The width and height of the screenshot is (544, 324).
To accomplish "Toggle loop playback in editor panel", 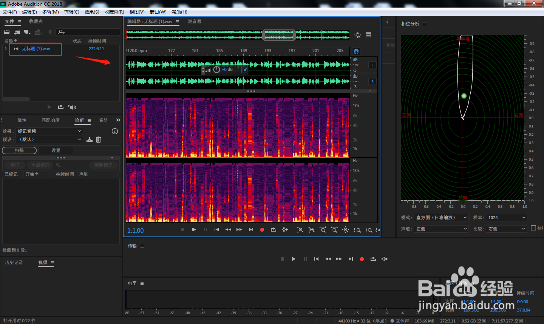I will click(274, 230).
